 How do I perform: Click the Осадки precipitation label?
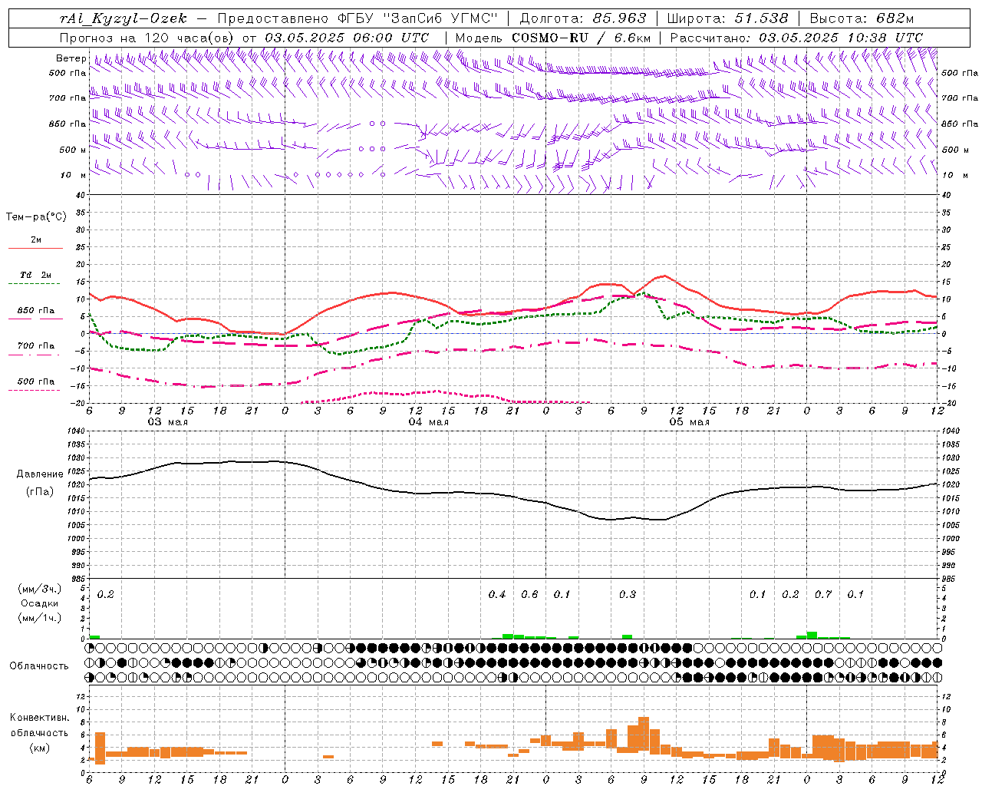(40, 603)
